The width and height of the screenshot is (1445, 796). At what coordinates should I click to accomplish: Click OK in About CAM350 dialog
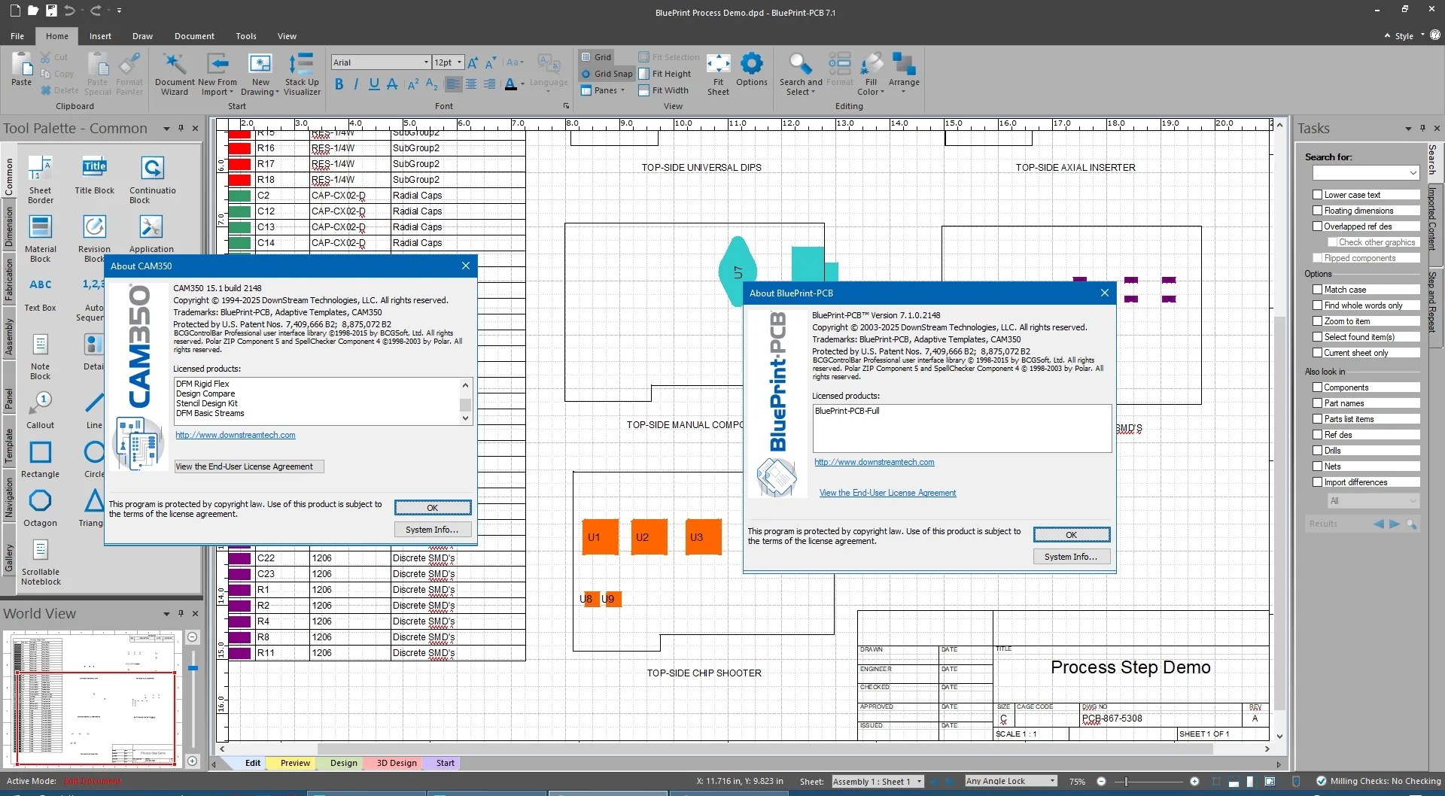click(433, 508)
